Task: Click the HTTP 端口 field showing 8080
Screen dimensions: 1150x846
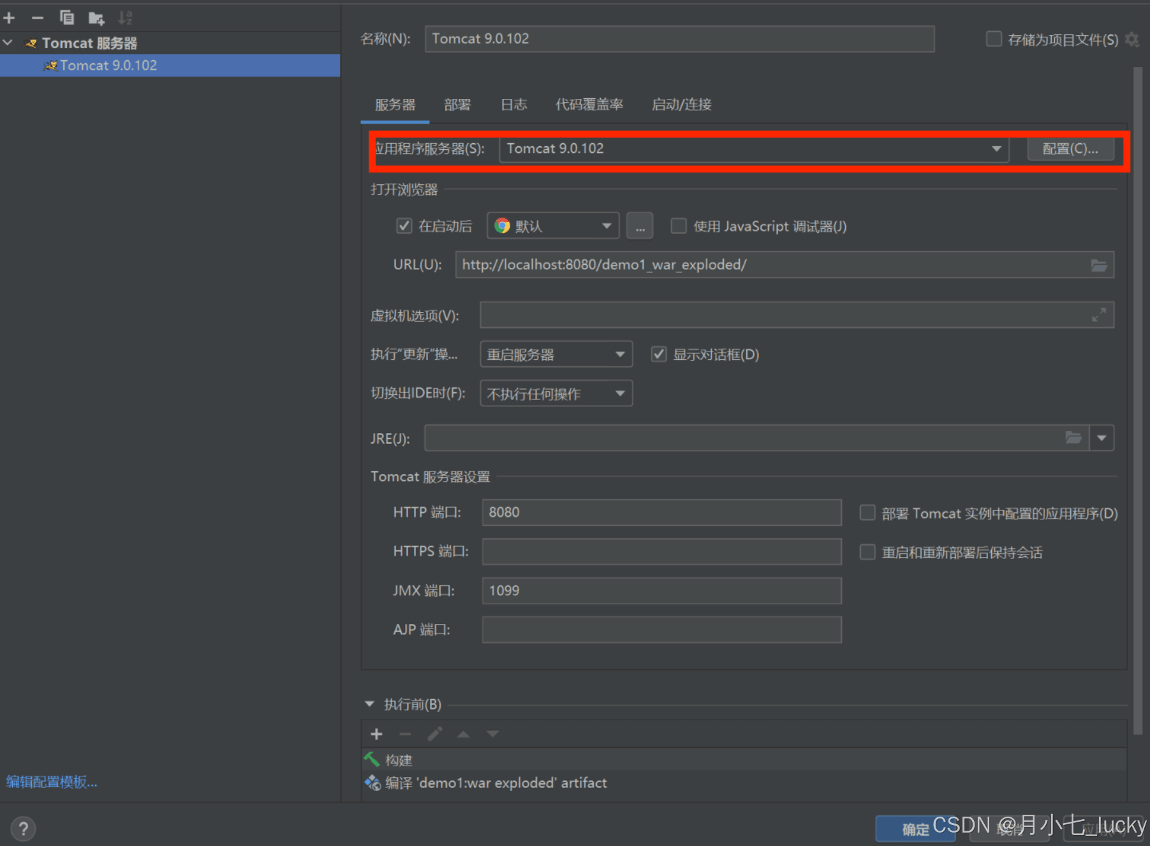Action: (661, 512)
